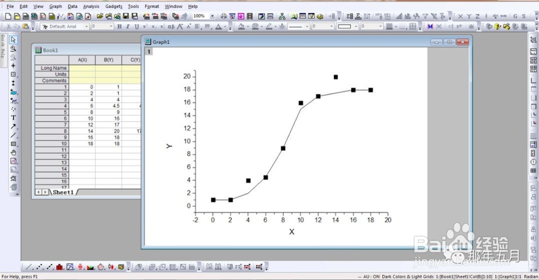Viewport: 539px width, 280px height.
Task: Click the Column chart icon in bottom toolbar
Action: [x=60, y=267]
